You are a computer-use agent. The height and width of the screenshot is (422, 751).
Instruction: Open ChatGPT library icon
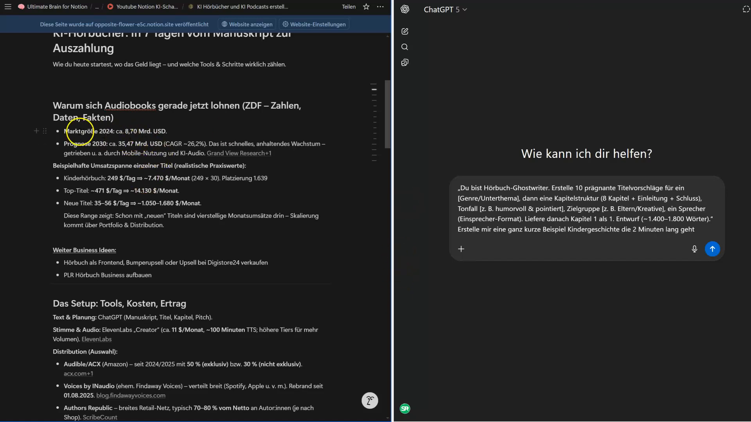[x=405, y=63]
